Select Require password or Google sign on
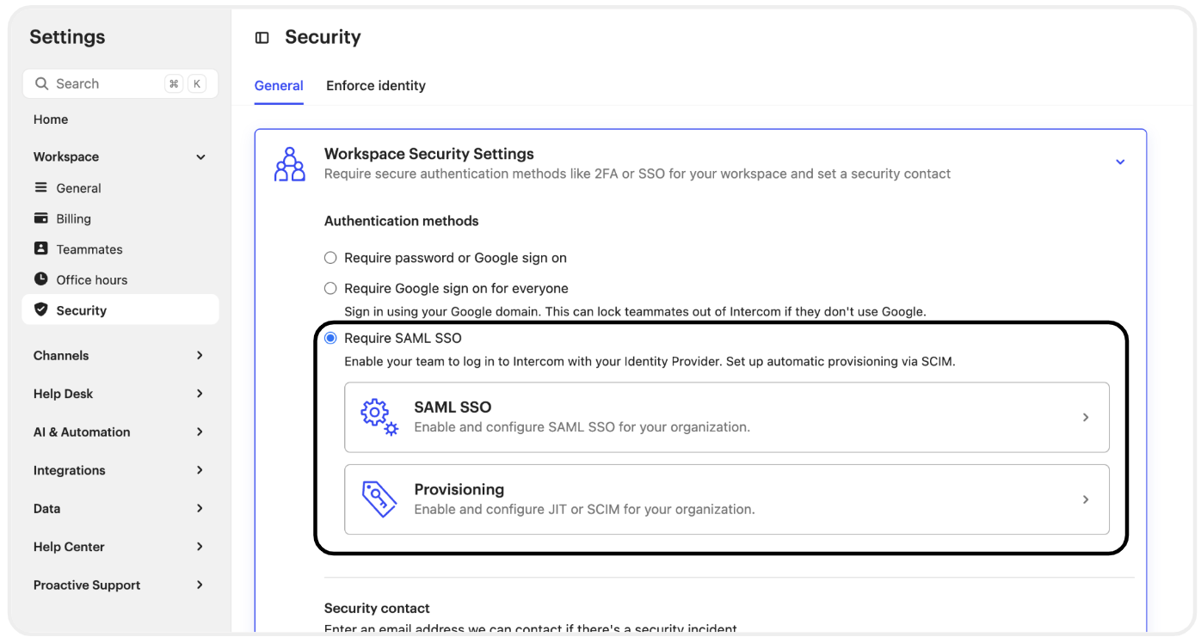The image size is (1201, 643). click(x=330, y=258)
